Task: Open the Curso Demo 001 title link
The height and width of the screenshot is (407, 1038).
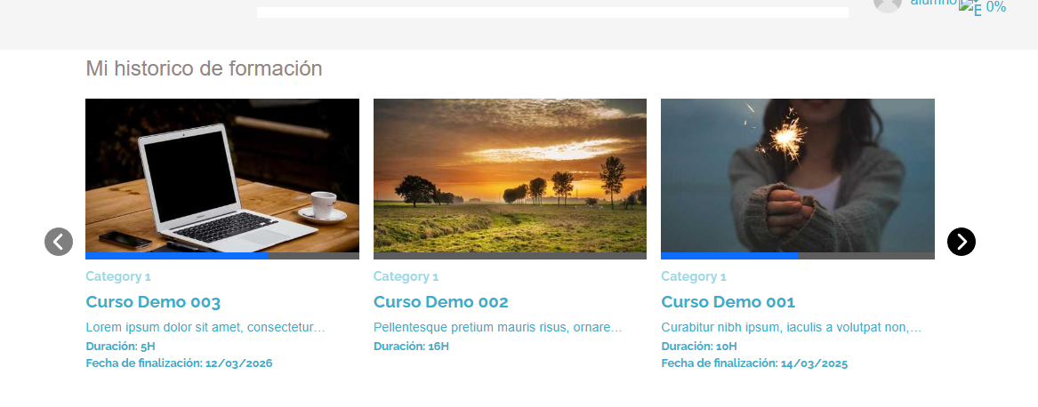Action: (x=728, y=302)
